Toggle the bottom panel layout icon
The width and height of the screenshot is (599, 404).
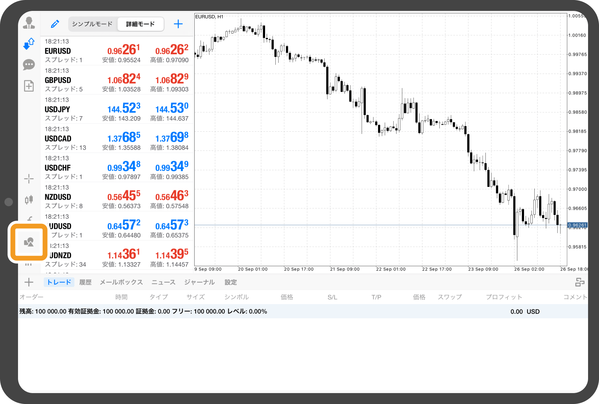(x=579, y=282)
